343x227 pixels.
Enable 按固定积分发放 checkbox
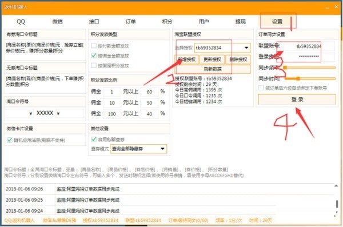click(94, 65)
